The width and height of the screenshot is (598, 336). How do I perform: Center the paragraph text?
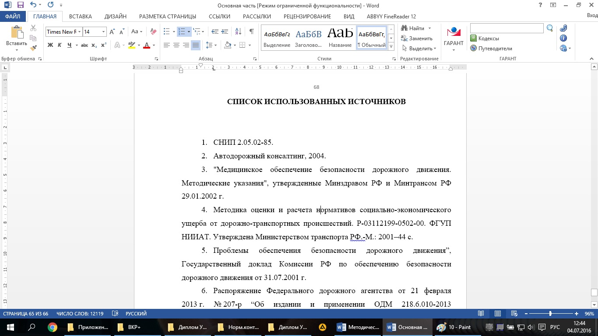pyautogui.click(x=176, y=45)
